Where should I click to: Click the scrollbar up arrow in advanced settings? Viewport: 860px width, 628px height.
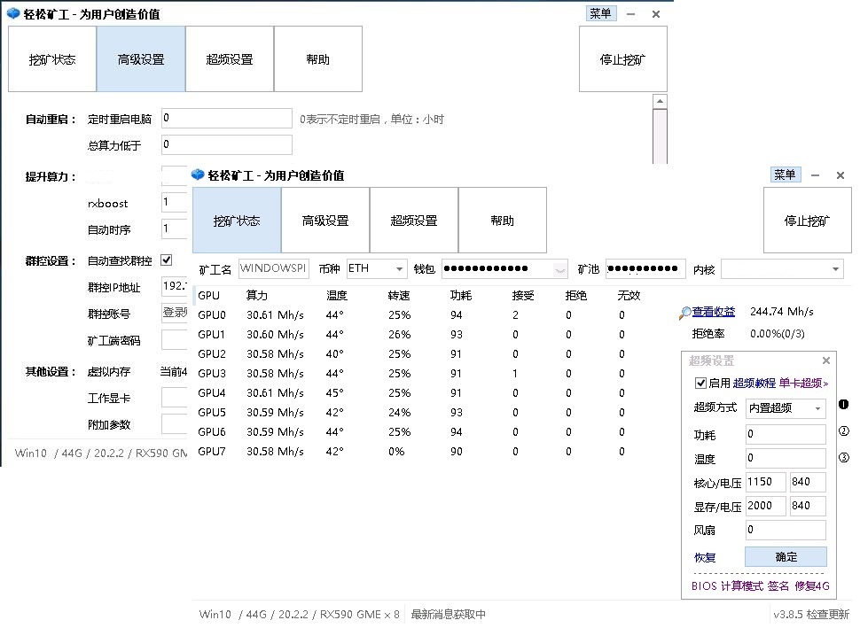tap(660, 103)
